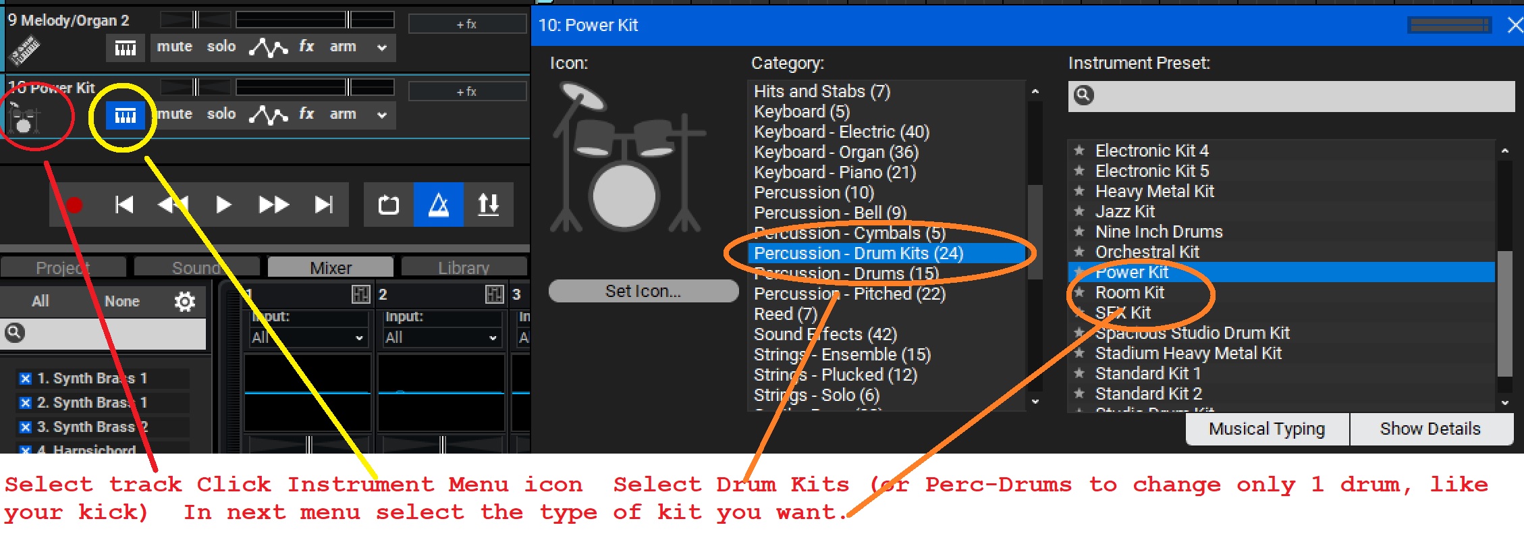
Task: Expand arm dropdown arrow on Power Kit track
Action: (x=382, y=115)
